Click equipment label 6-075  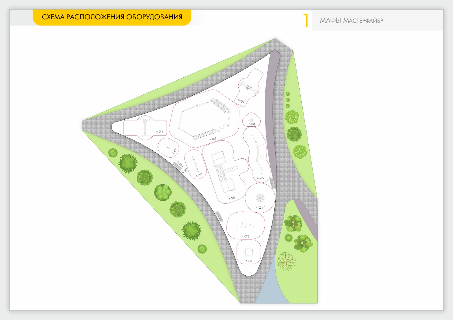coord(241,101)
